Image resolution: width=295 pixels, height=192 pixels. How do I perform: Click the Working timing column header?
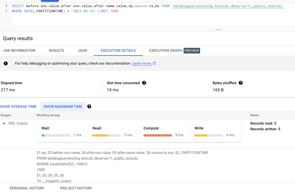coord(48,115)
